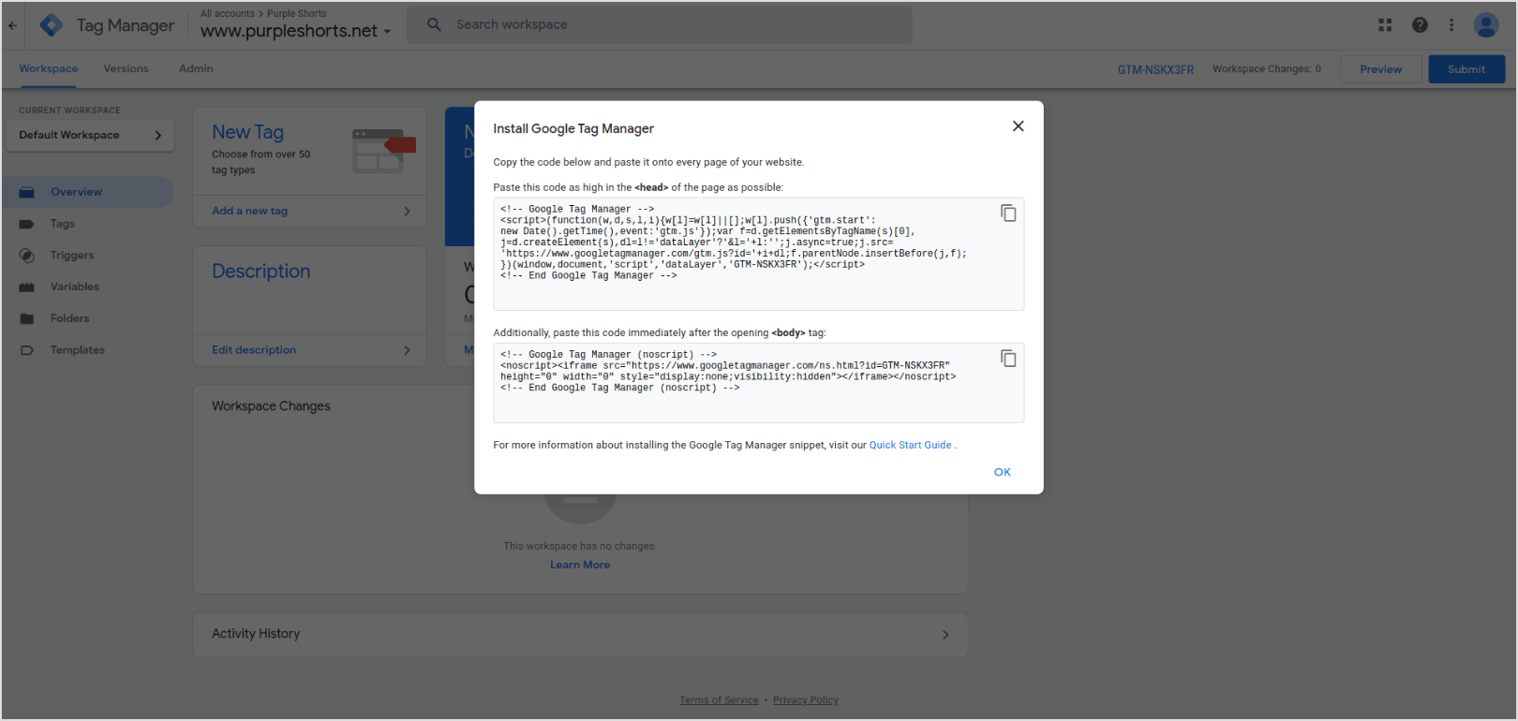
Task: Open the Quick Start Guide link
Action: point(910,445)
